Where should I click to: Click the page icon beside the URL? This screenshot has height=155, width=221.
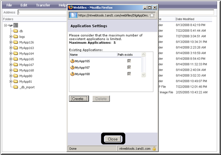coord(73,15)
